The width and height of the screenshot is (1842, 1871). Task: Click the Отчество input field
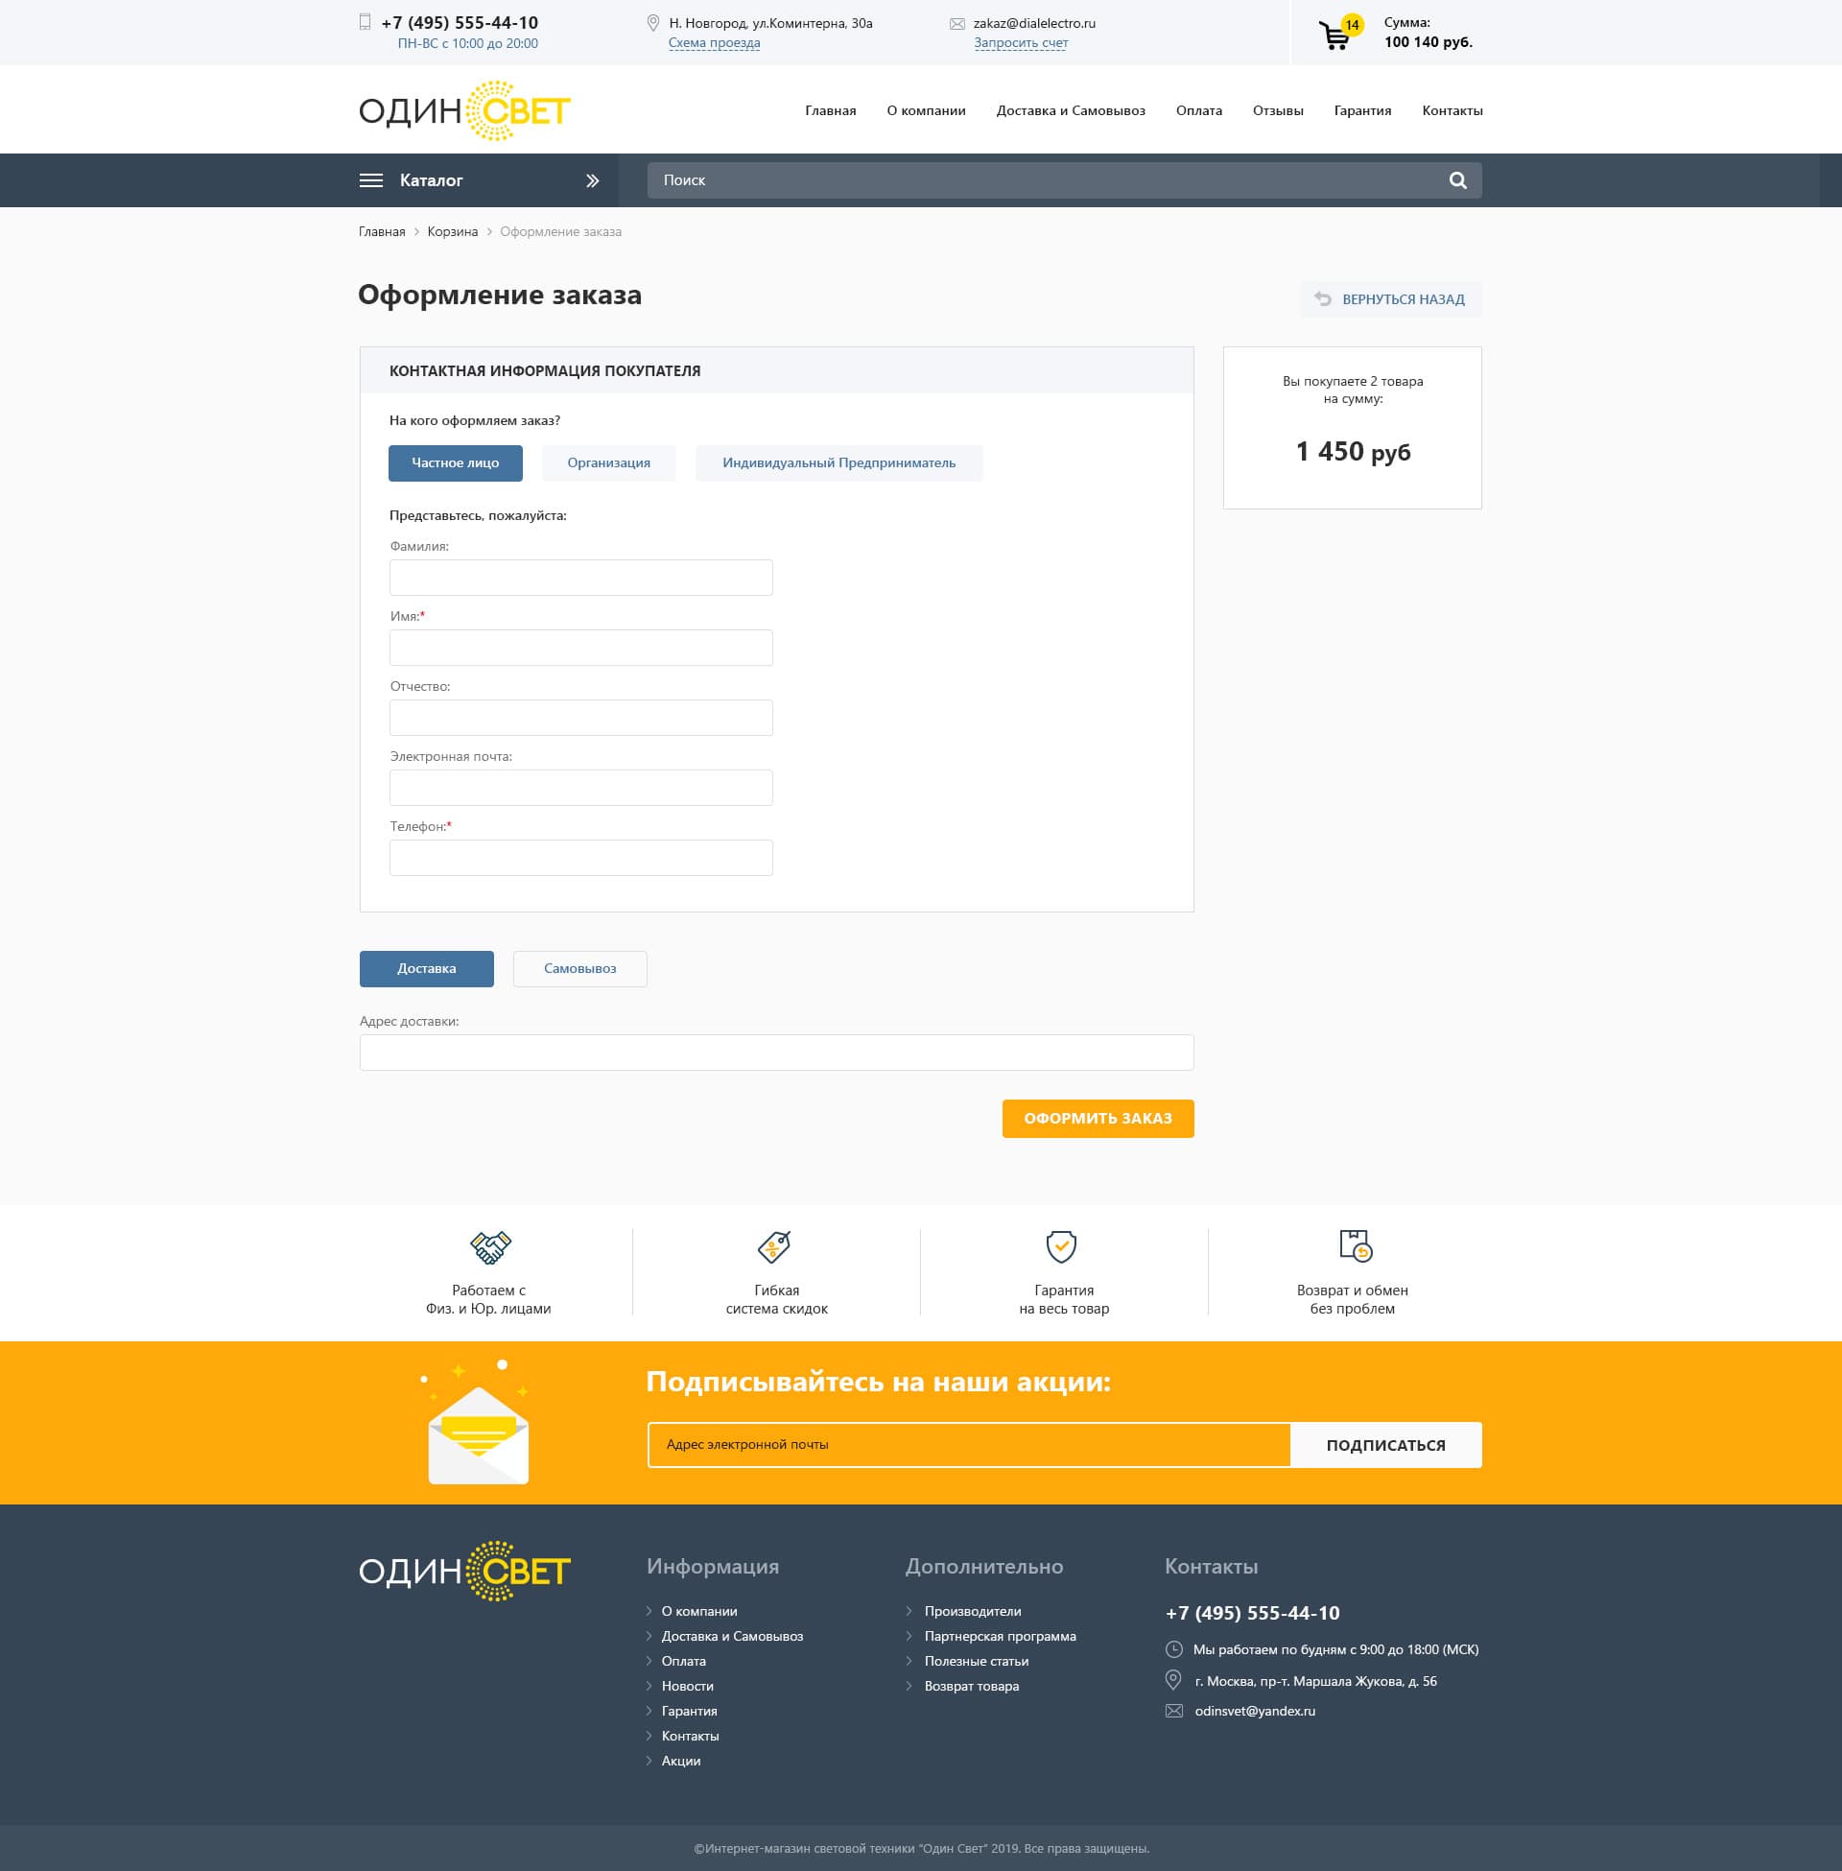coord(580,718)
